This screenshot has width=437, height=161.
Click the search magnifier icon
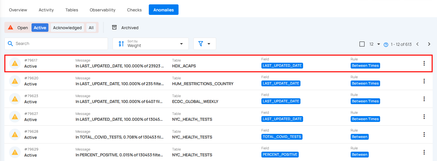10,43
